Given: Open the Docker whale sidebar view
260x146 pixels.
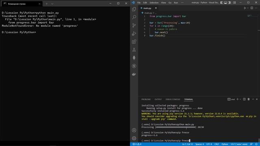Looking at the screenshot, I should pos(134,74).
